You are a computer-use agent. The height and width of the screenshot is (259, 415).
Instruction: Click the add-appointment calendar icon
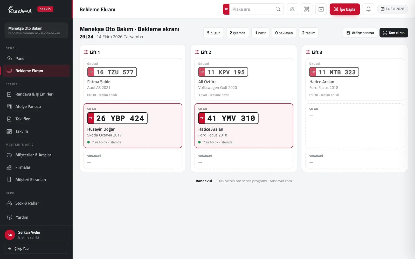coord(321,9)
